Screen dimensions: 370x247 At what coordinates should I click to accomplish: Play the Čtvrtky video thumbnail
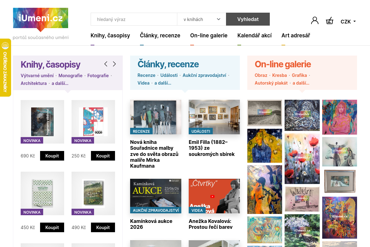pos(214,196)
